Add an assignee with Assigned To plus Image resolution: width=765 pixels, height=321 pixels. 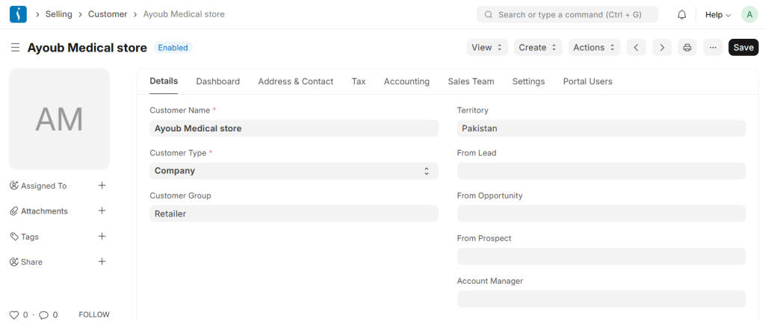pos(102,185)
